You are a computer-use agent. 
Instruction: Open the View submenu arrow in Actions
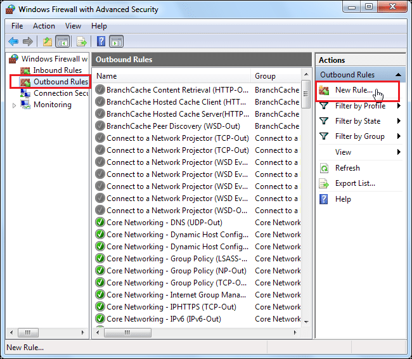[x=399, y=152]
